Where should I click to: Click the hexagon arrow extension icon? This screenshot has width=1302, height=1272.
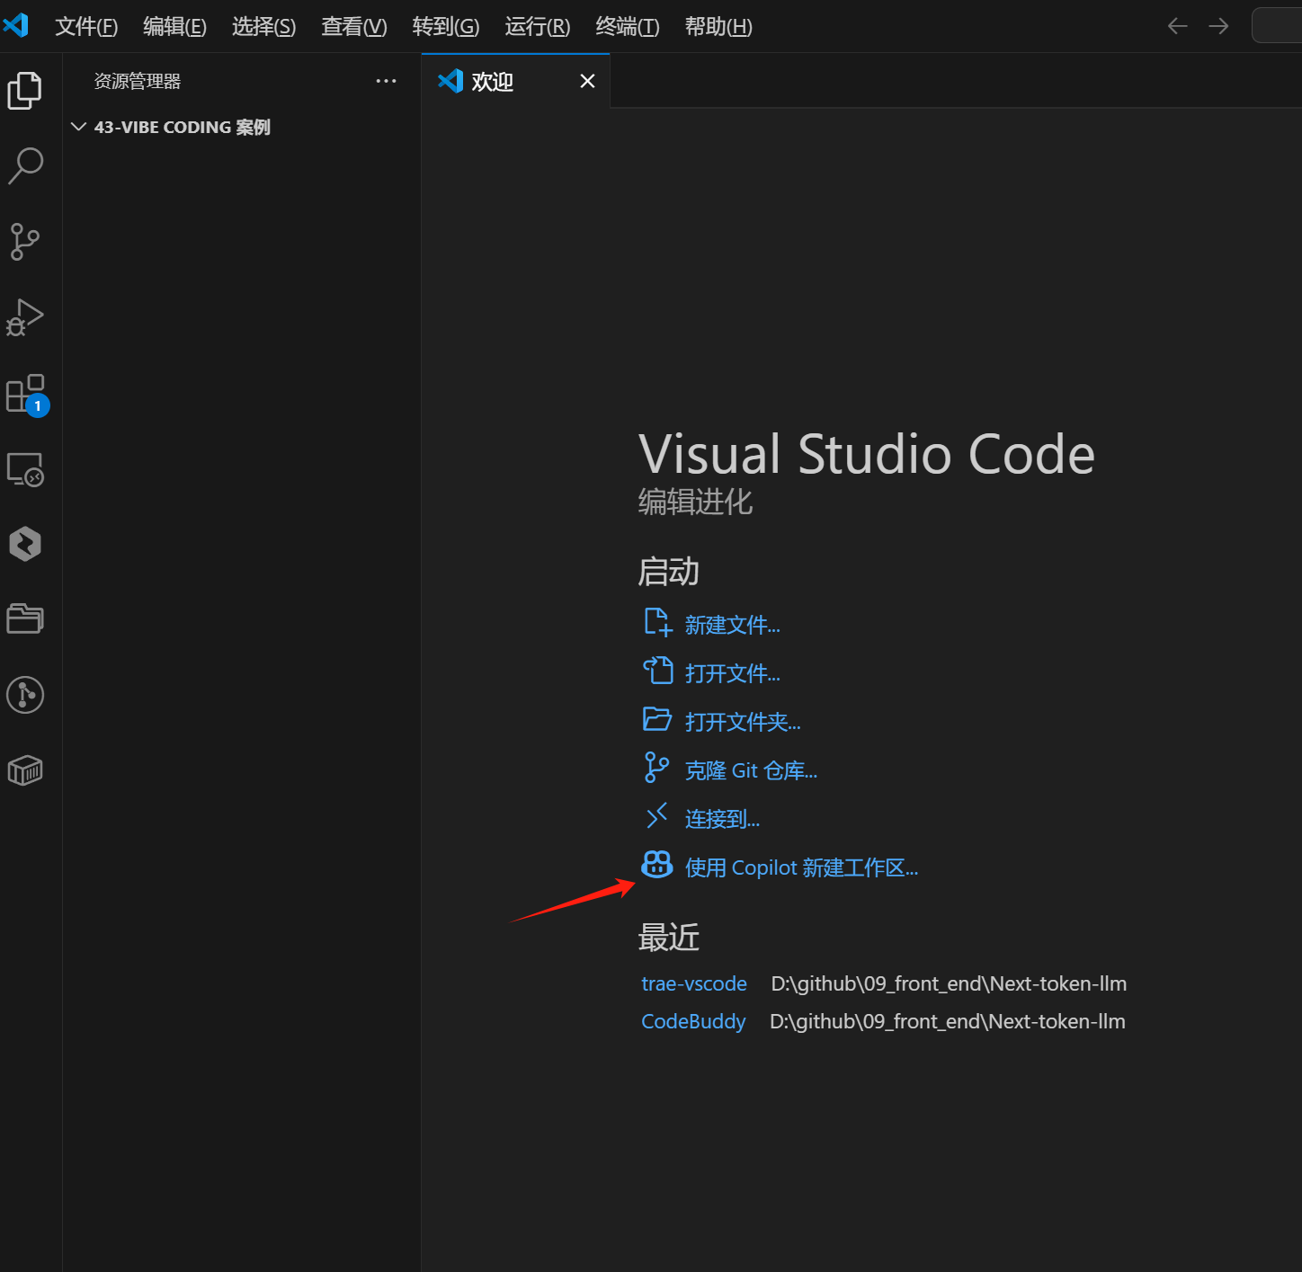tap(25, 544)
